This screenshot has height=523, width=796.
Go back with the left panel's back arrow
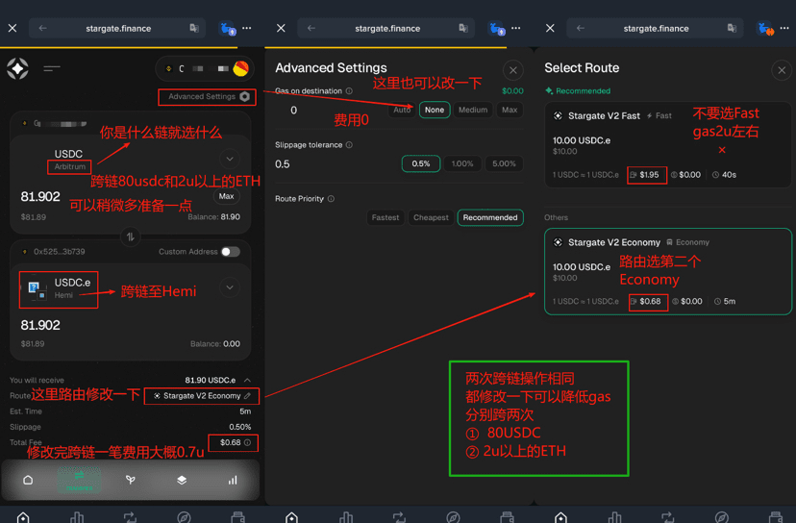click(x=42, y=29)
